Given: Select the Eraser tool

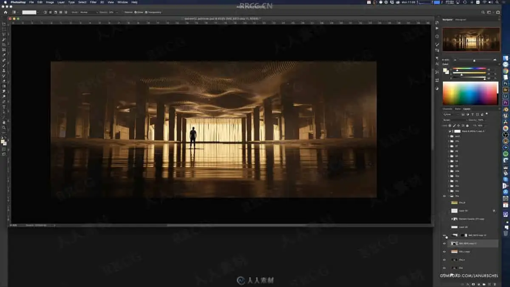Looking at the screenshot, I should [x=4, y=81].
